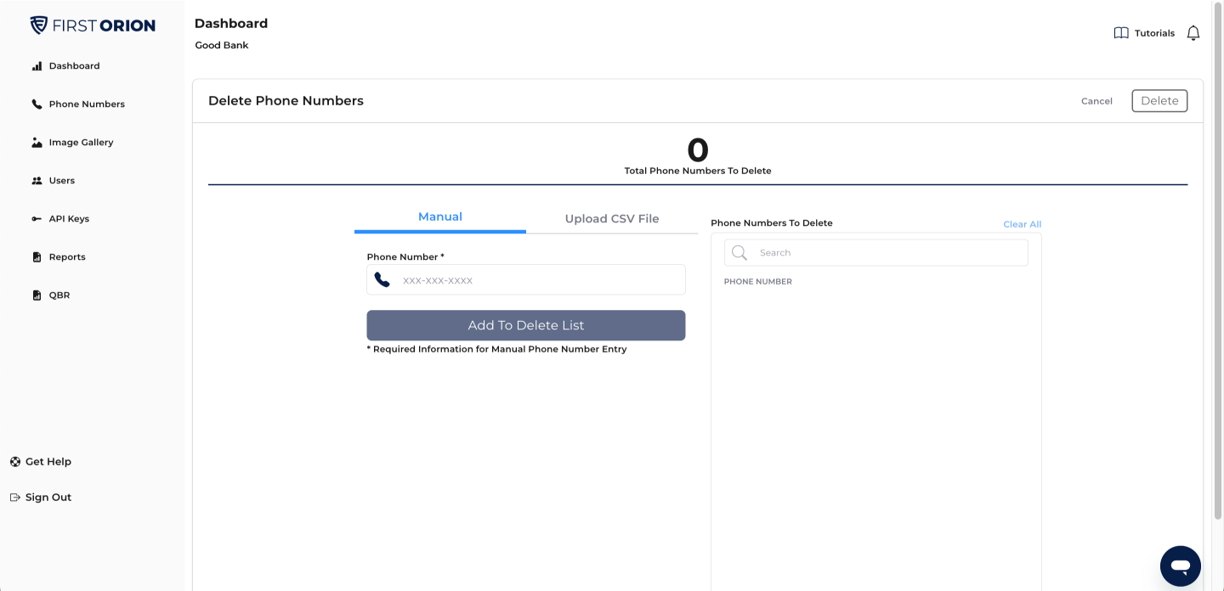Click the Image Gallery picture icon
The width and height of the screenshot is (1224, 591).
click(37, 143)
